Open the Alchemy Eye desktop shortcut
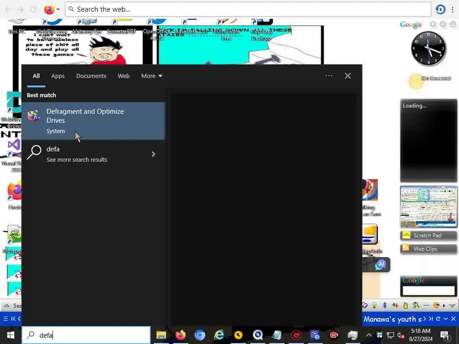The width and height of the screenshot is (459, 344). coord(87,27)
